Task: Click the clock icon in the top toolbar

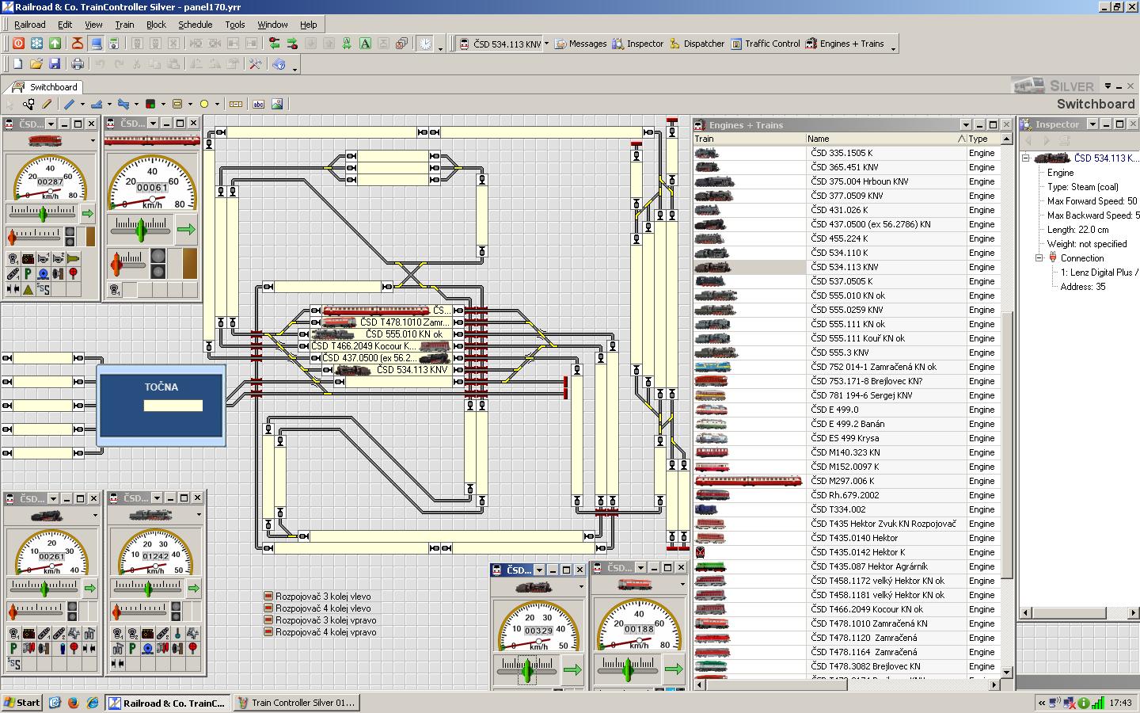Action: pos(425,44)
